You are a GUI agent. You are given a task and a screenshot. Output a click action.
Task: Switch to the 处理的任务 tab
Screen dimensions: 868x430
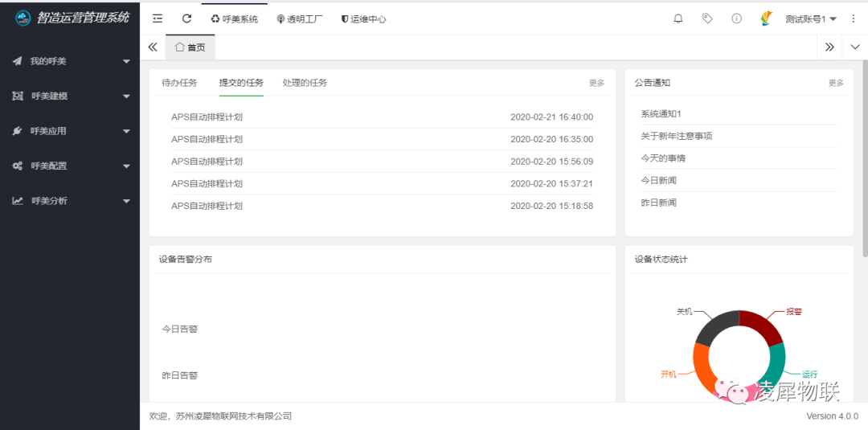(305, 83)
